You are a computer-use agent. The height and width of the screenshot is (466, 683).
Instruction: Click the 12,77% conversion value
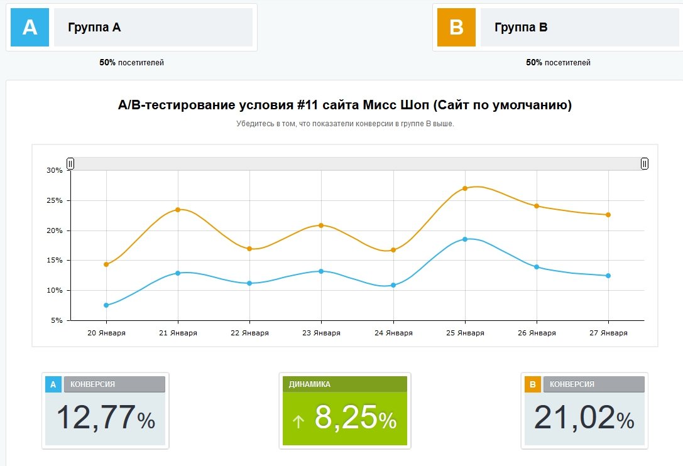[106, 418]
